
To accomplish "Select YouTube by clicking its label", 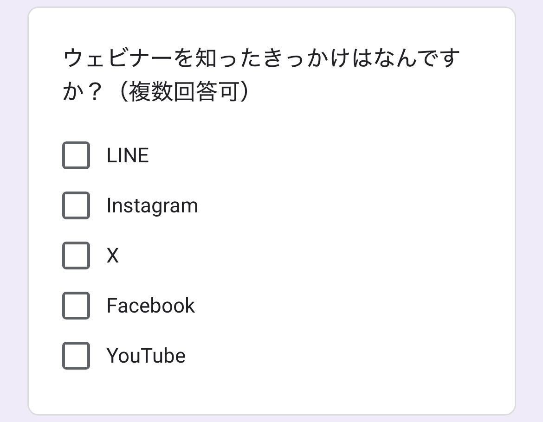I will 146,356.
